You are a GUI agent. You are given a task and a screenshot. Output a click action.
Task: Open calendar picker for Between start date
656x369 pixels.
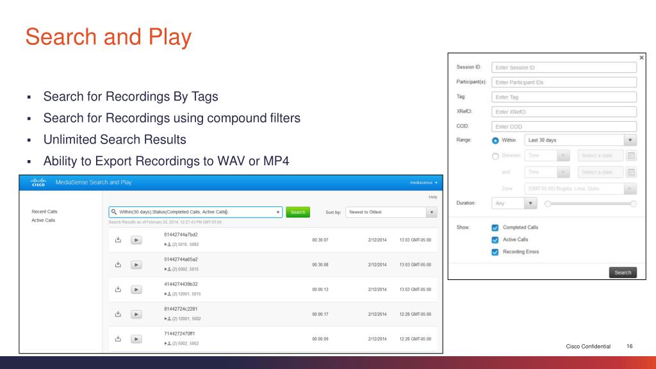click(x=631, y=156)
